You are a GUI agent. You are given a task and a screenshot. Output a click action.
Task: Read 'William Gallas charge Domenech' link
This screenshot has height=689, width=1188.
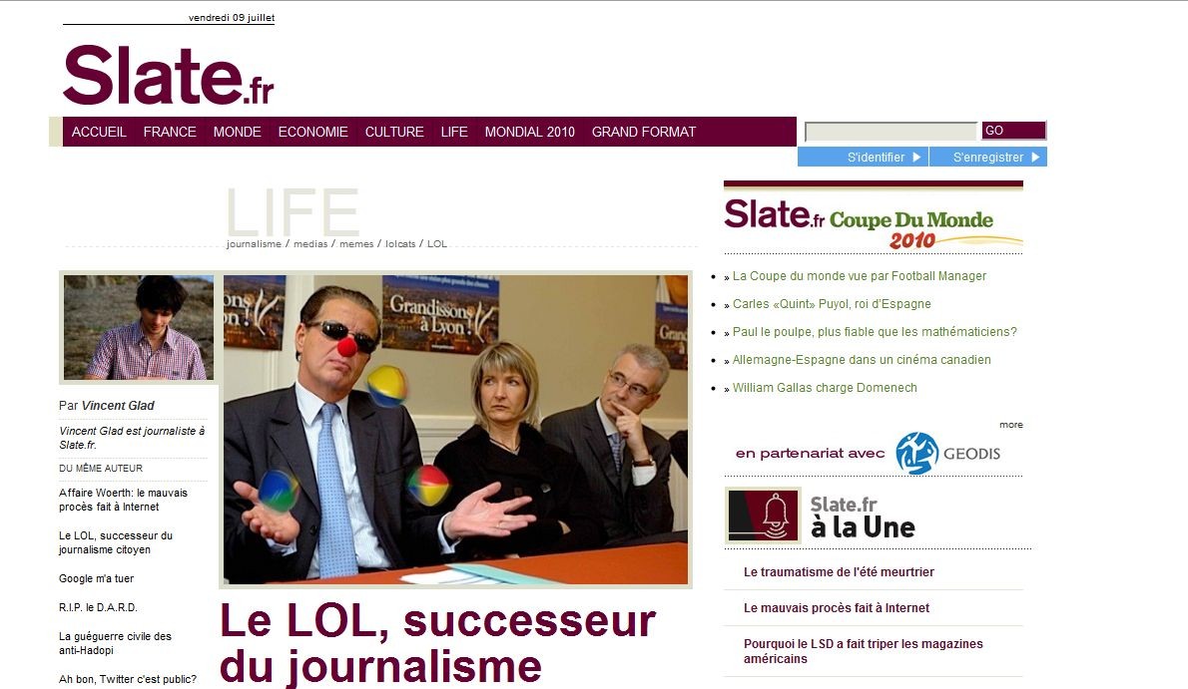[825, 388]
